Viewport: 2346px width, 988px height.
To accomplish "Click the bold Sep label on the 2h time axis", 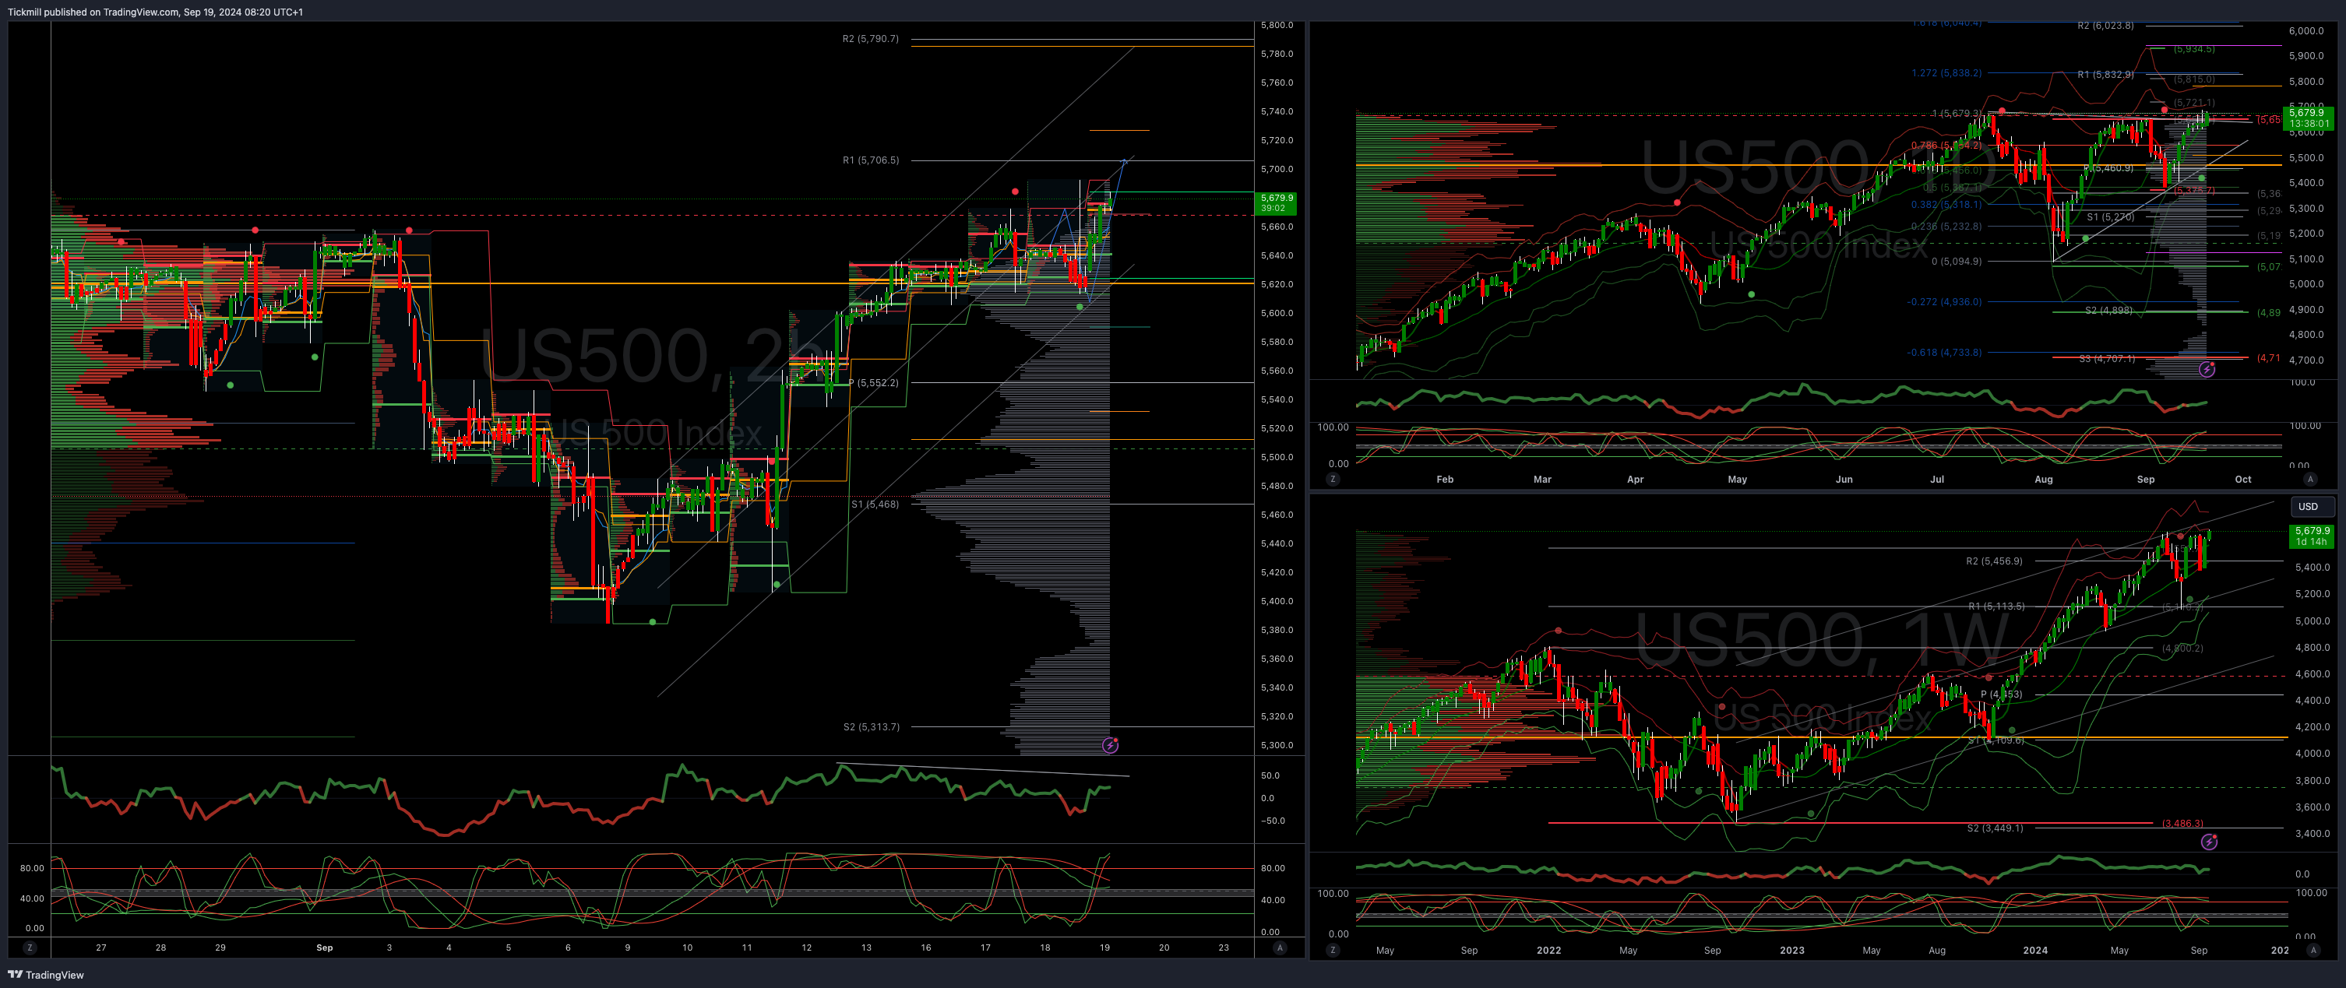I will (324, 948).
